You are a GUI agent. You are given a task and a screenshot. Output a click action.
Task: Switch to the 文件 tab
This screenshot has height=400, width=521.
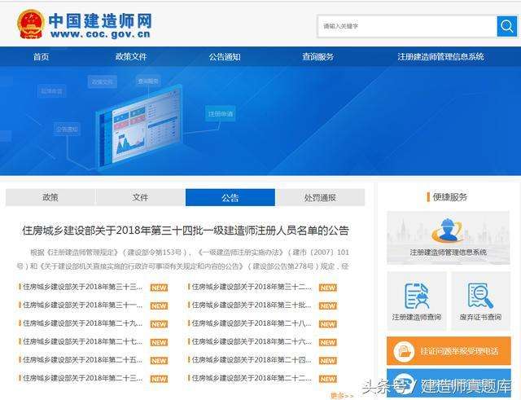click(x=140, y=197)
